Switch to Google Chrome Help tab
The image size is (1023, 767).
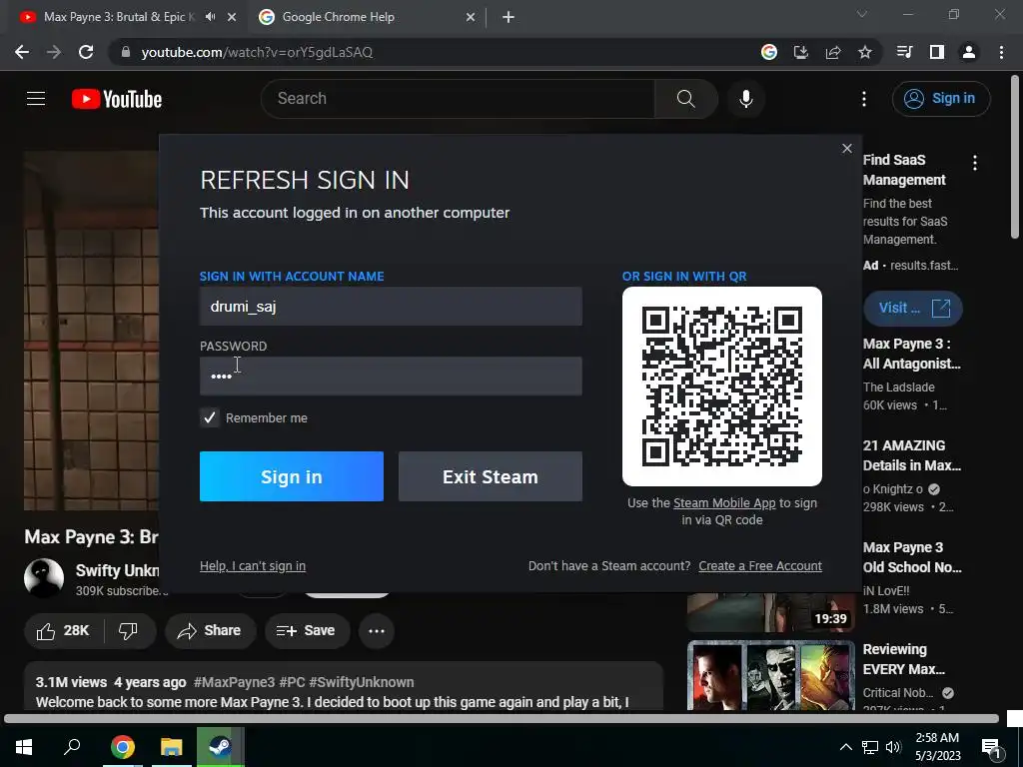point(338,17)
